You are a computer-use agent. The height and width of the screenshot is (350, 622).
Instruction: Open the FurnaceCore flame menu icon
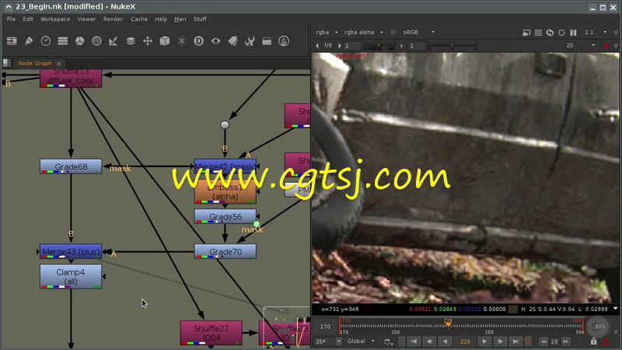pos(284,41)
